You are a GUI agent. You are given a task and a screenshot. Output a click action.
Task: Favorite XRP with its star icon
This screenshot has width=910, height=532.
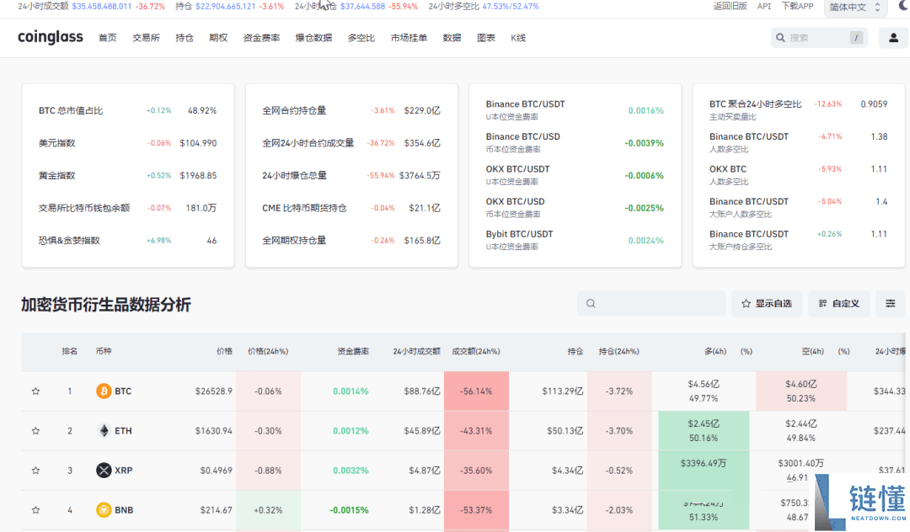(36, 471)
